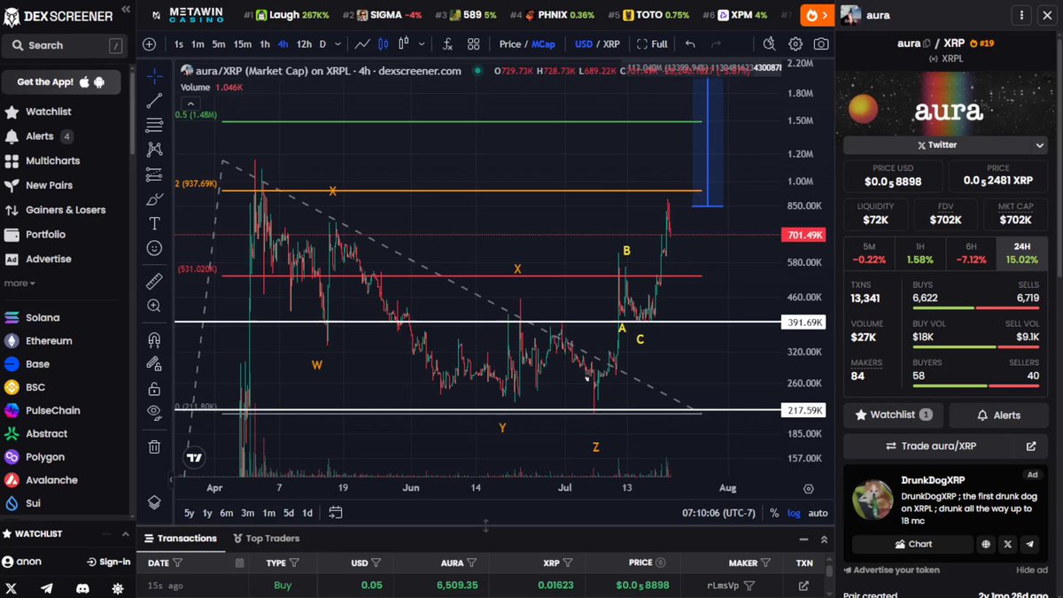Switch chart denomination to XRP
Screen dimensions: 1063x598
pos(611,44)
